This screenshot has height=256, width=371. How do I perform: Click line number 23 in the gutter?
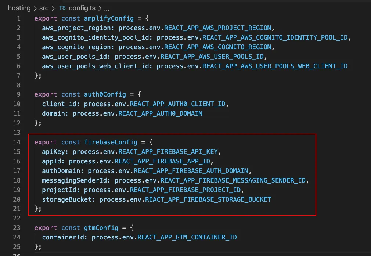[x=17, y=228]
